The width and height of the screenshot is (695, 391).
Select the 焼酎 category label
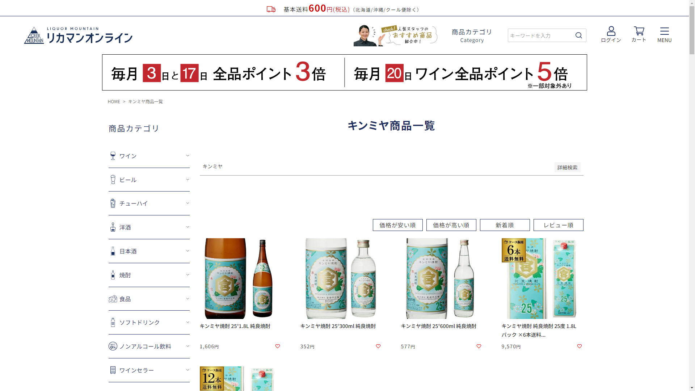pyautogui.click(x=125, y=275)
